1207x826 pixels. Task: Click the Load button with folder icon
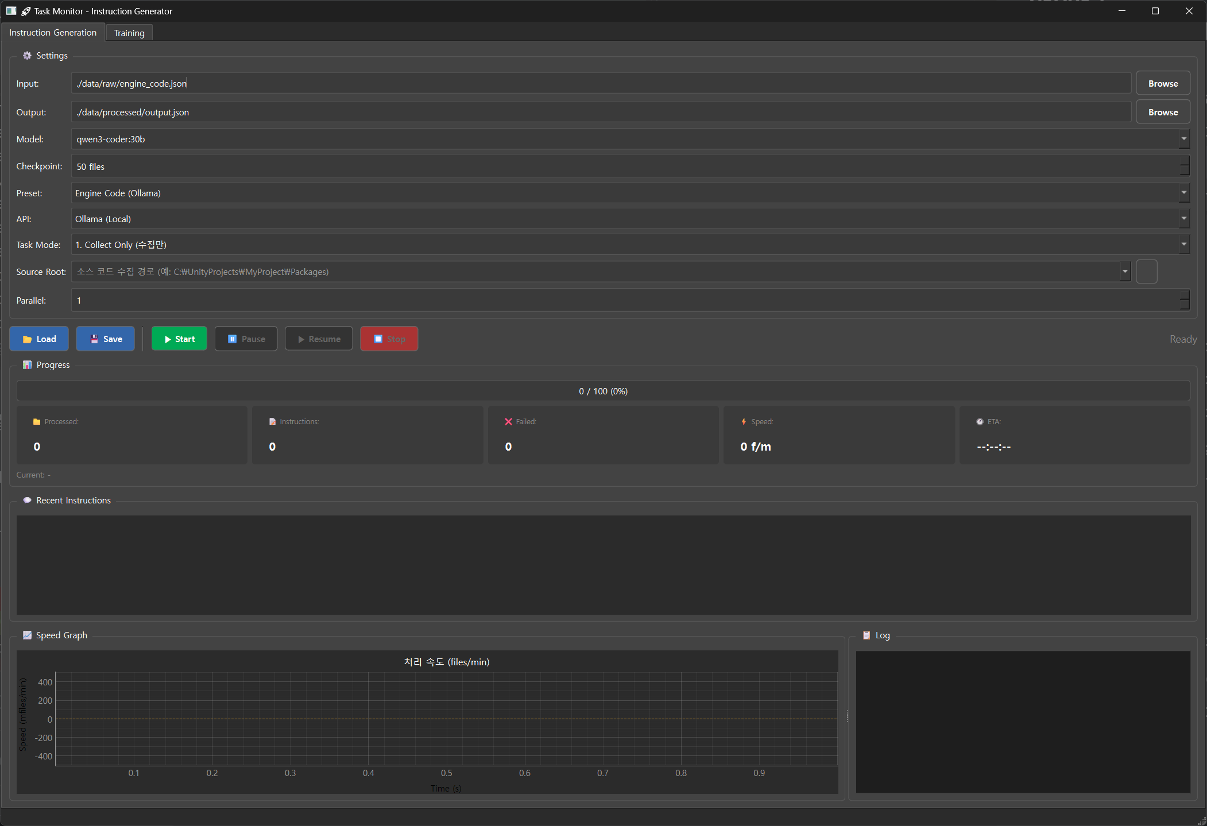pos(39,339)
